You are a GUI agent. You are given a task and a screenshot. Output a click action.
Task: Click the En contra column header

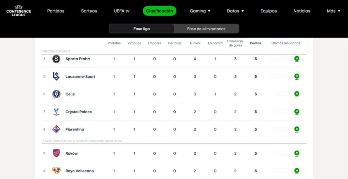click(215, 43)
